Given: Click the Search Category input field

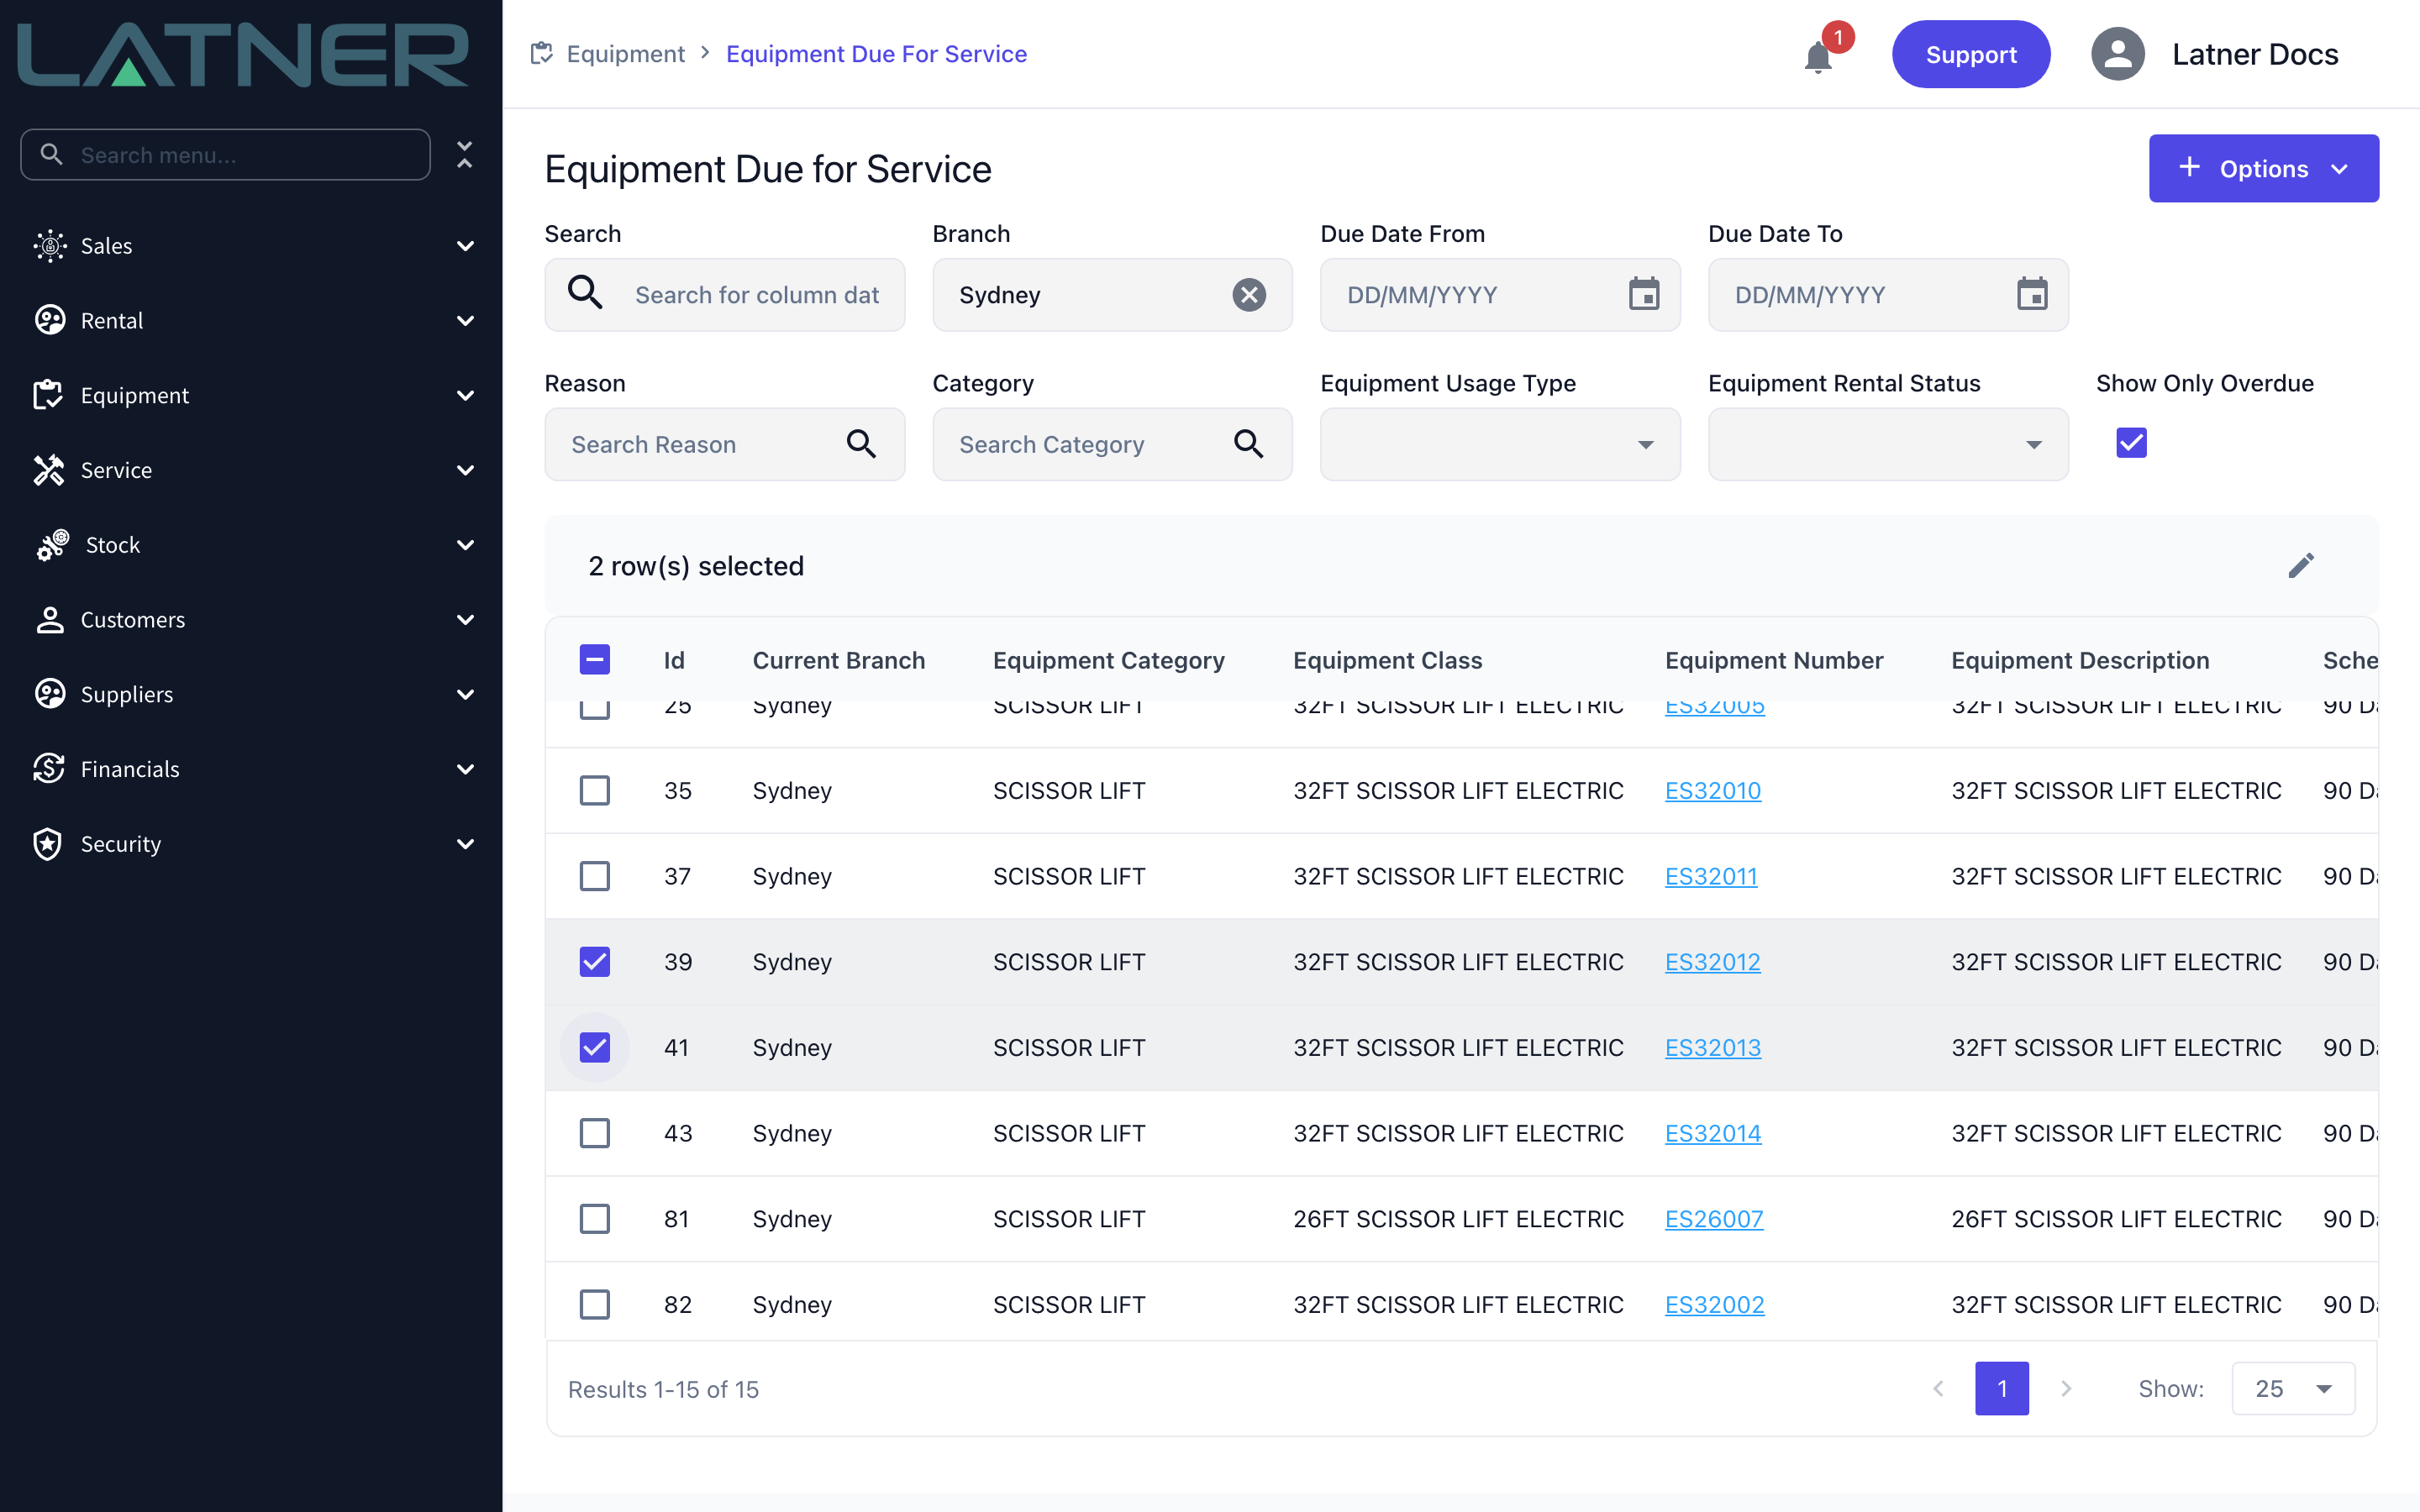Looking at the screenshot, I should click(1112, 444).
